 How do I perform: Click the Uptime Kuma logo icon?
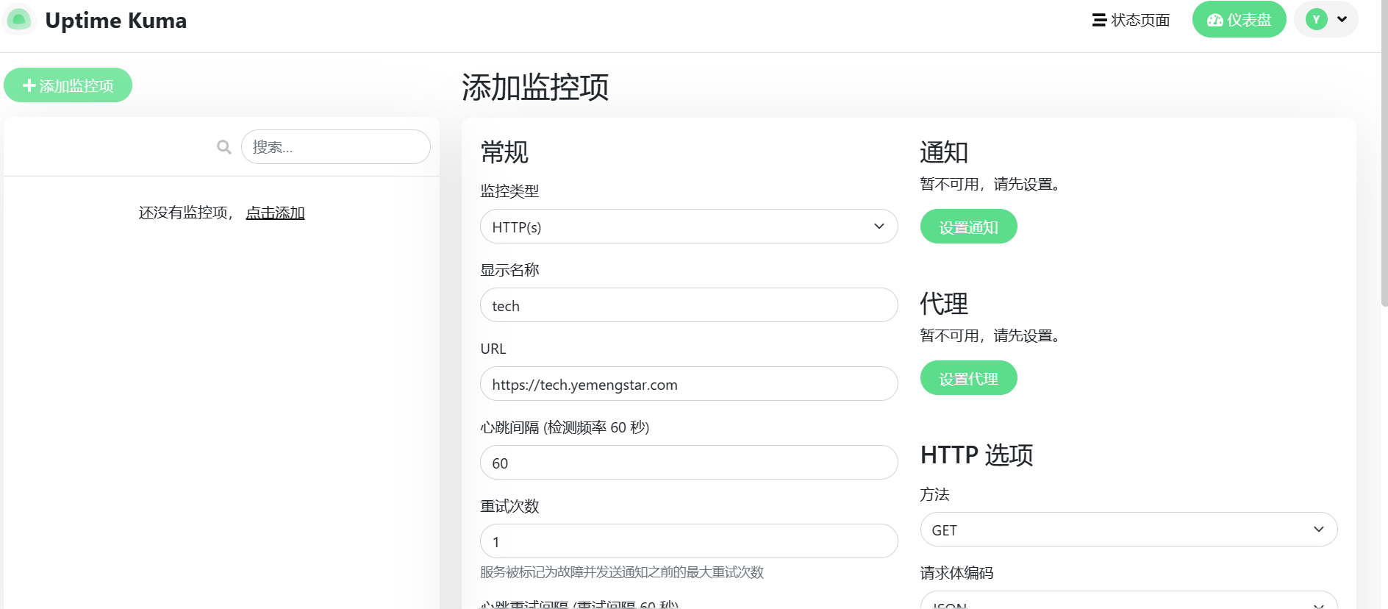pos(19,20)
